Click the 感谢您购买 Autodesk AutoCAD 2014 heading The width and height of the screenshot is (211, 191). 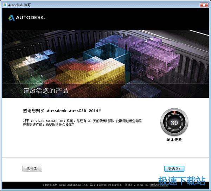62,111
